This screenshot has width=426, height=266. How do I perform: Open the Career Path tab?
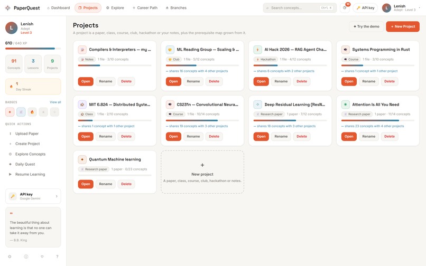pos(145,8)
